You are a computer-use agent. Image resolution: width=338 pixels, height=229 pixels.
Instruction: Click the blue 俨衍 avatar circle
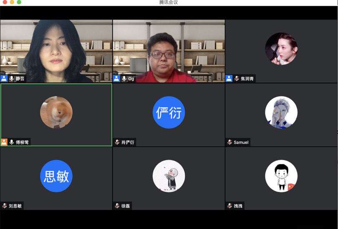(169, 113)
